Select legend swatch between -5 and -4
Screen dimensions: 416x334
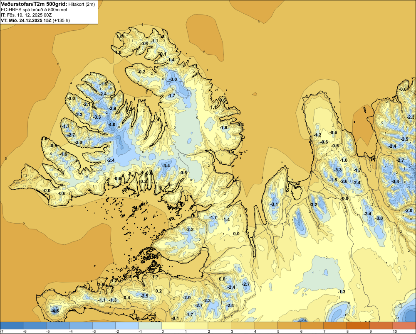tap(58, 325)
